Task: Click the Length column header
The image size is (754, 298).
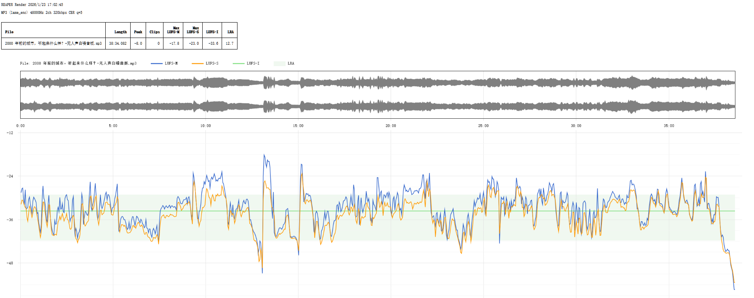Action: coord(120,32)
